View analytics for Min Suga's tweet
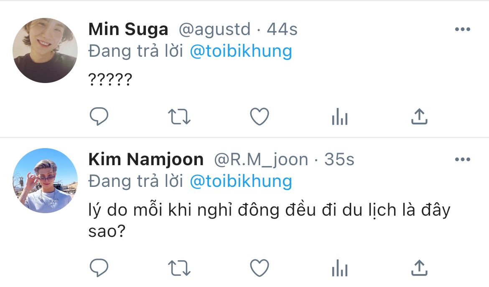 [x=339, y=118]
